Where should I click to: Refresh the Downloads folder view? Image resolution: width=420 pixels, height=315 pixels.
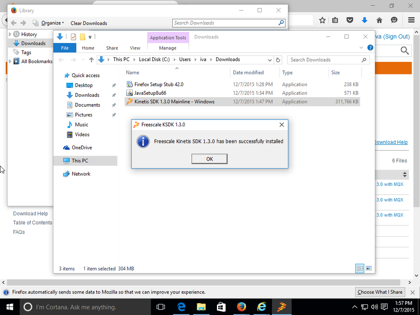tap(278, 60)
